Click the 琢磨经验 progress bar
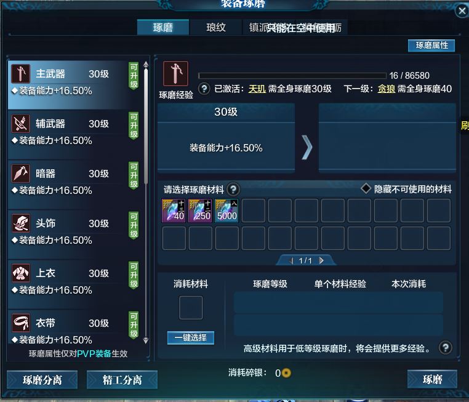Screen dimensions: 469x402 point(292,75)
